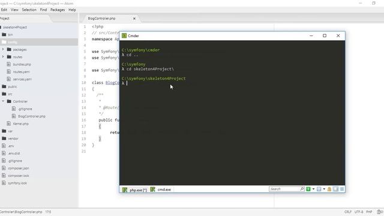Open Kernel.php file in tree
Screen dimensions: 384x216
21,124
